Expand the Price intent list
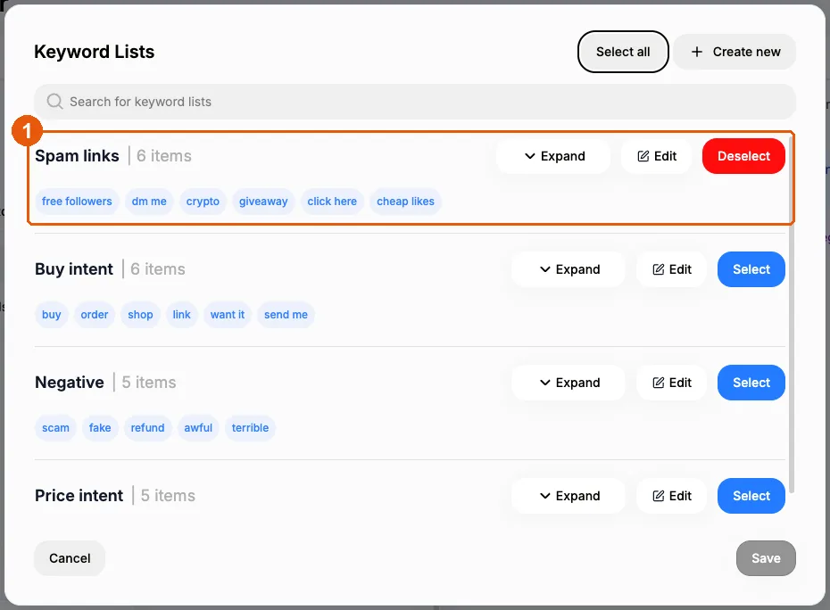Screen dimensions: 830x610 (x=569, y=496)
